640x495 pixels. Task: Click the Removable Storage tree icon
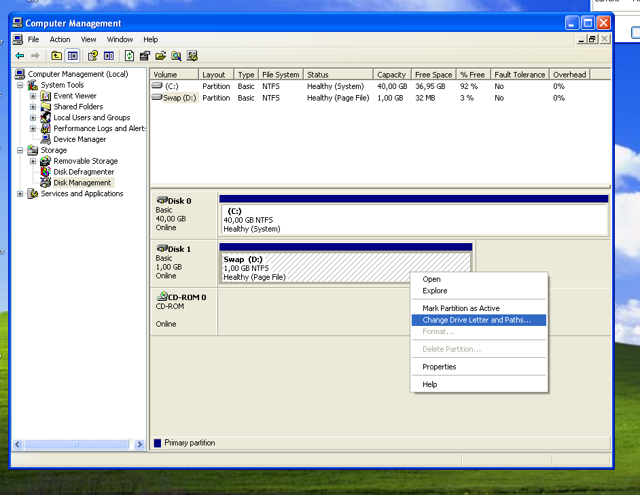pos(46,161)
